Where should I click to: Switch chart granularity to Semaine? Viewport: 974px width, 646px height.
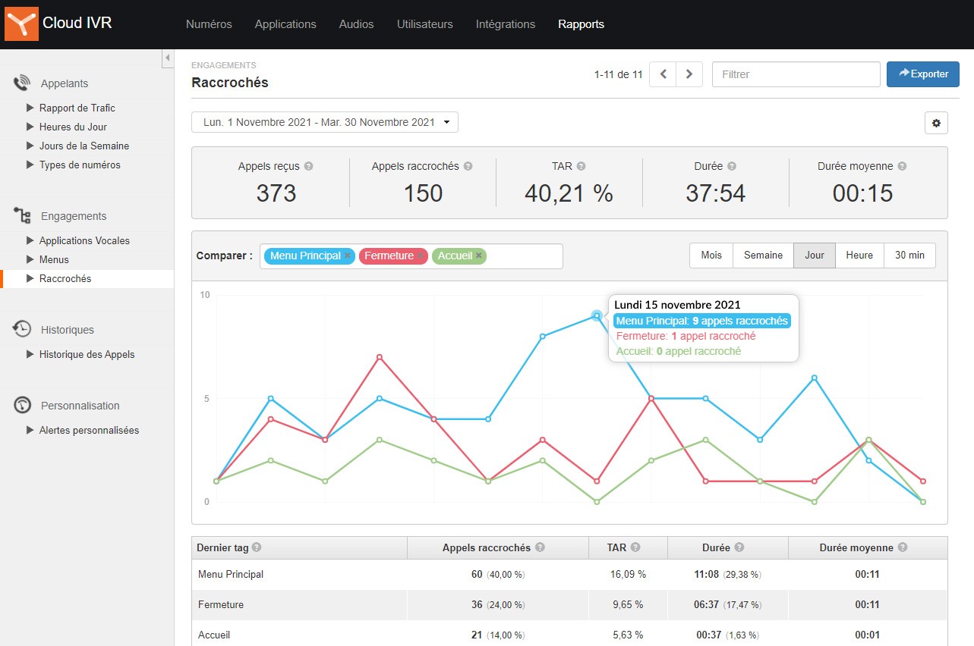763,256
